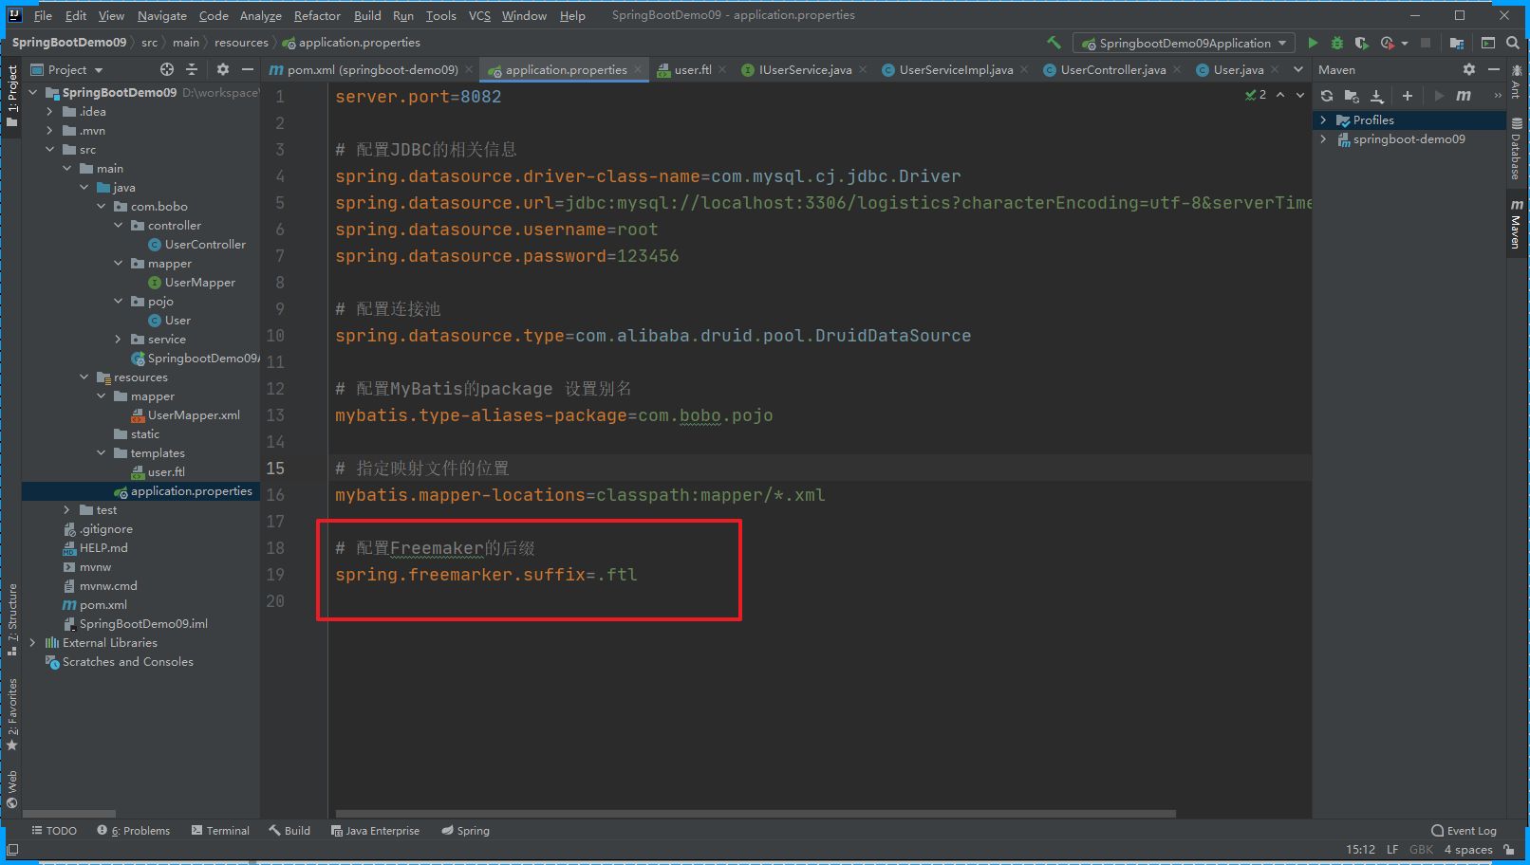Viewport: 1530px width, 865px height.
Task: Switch to UserController.java tab
Action: [x=1112, y=69]
